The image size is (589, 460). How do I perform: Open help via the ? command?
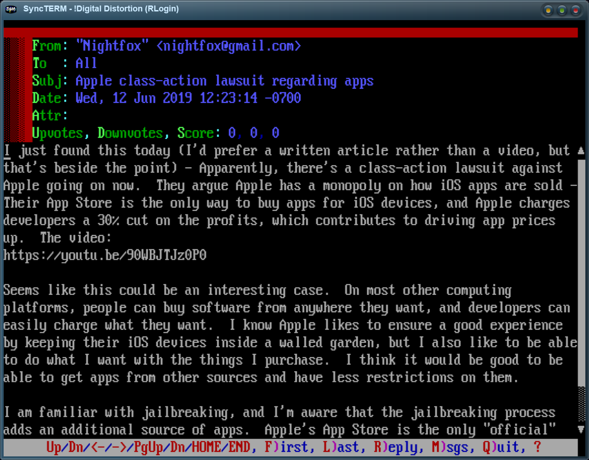point(537,447)
